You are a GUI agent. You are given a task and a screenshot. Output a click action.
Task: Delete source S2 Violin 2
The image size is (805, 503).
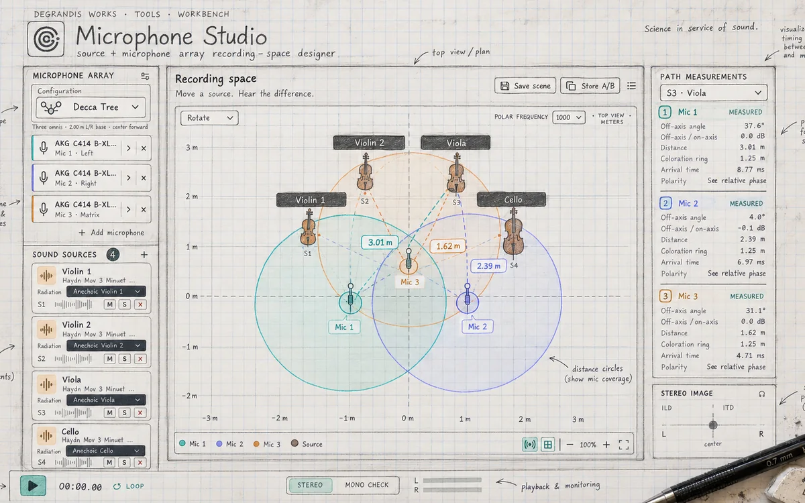pyautogui.click(x=140, y=359)
